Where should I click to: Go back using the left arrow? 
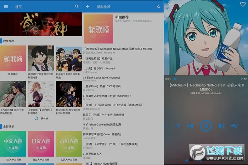coord(88,6)
